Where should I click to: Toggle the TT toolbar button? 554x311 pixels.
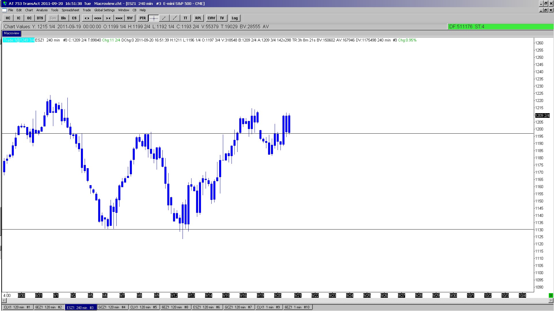185,18
